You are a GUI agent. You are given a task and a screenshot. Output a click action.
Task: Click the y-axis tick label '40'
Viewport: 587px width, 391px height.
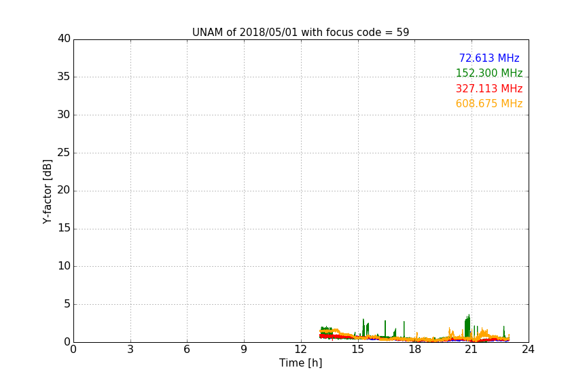pyautogui.click(x=64, y=39)
